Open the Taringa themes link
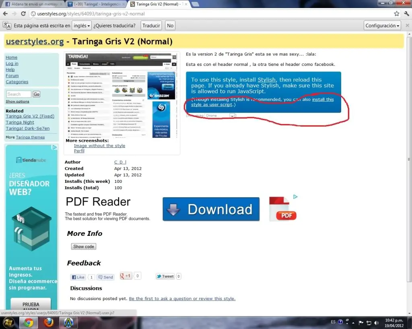 tap(30, 137)
